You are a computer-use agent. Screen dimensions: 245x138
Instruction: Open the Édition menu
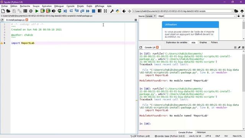[x=14, y=6]
